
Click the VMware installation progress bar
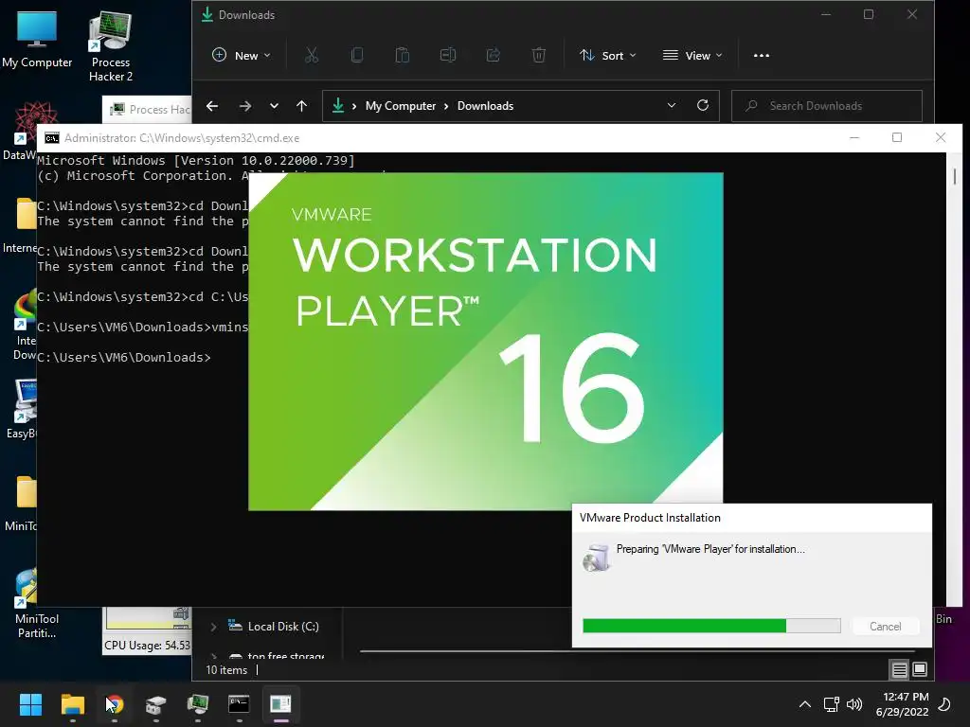[711, 626]
